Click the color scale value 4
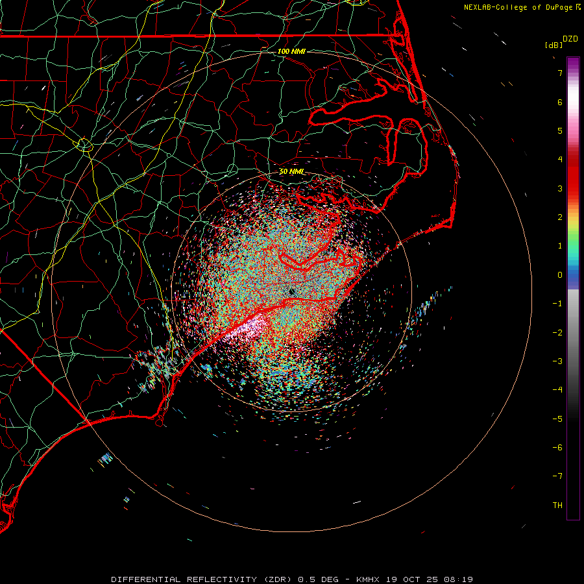 coord(560,160)
